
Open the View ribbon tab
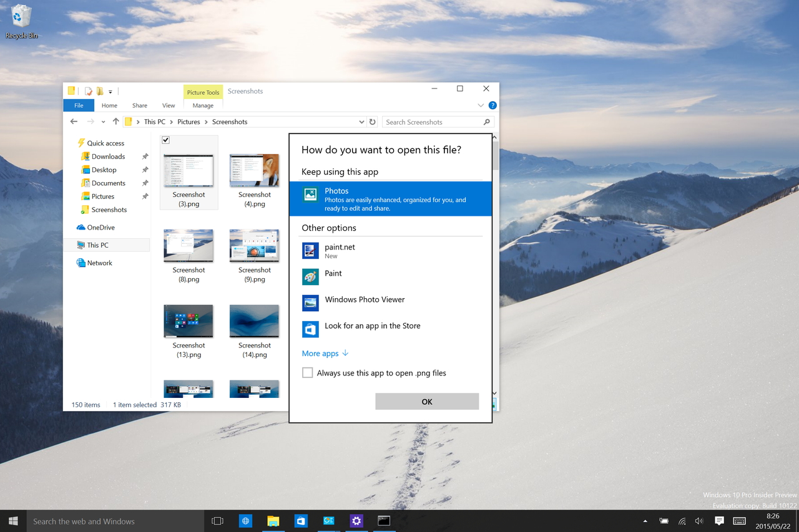pos(169,105)
